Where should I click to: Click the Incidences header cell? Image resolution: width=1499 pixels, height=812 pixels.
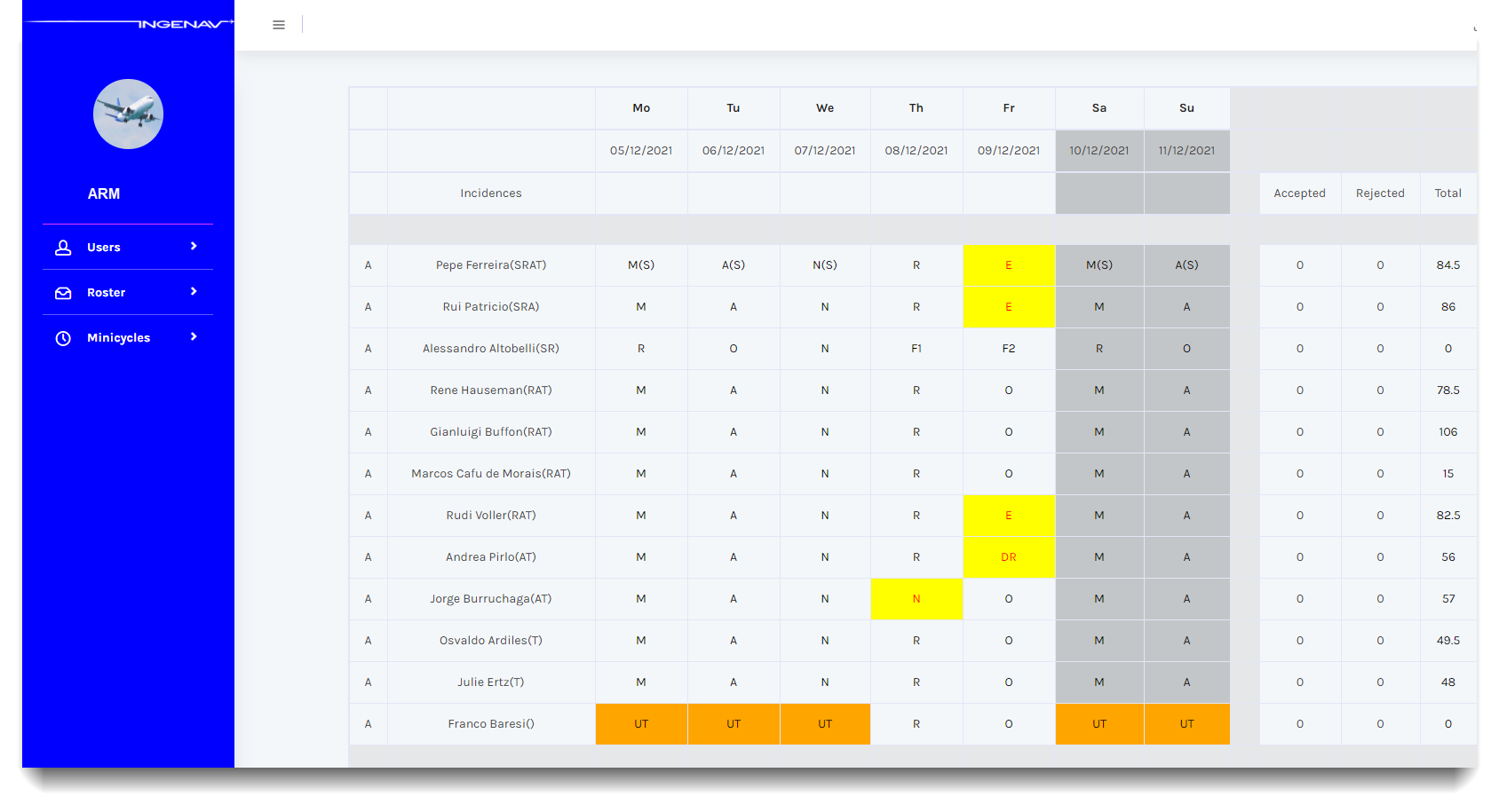pyautogui.click(x=490, y=193)
